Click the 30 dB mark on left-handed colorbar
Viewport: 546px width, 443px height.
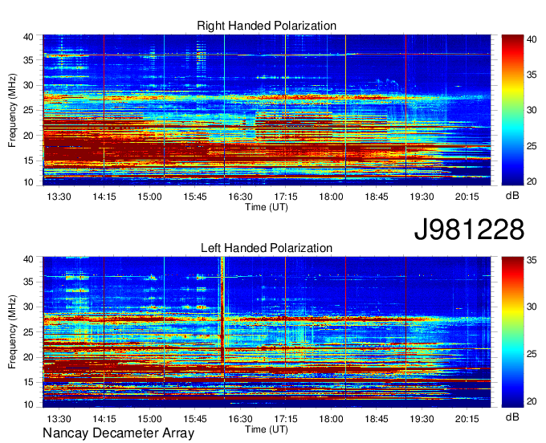pyautogui.click(x=532, y=307)
